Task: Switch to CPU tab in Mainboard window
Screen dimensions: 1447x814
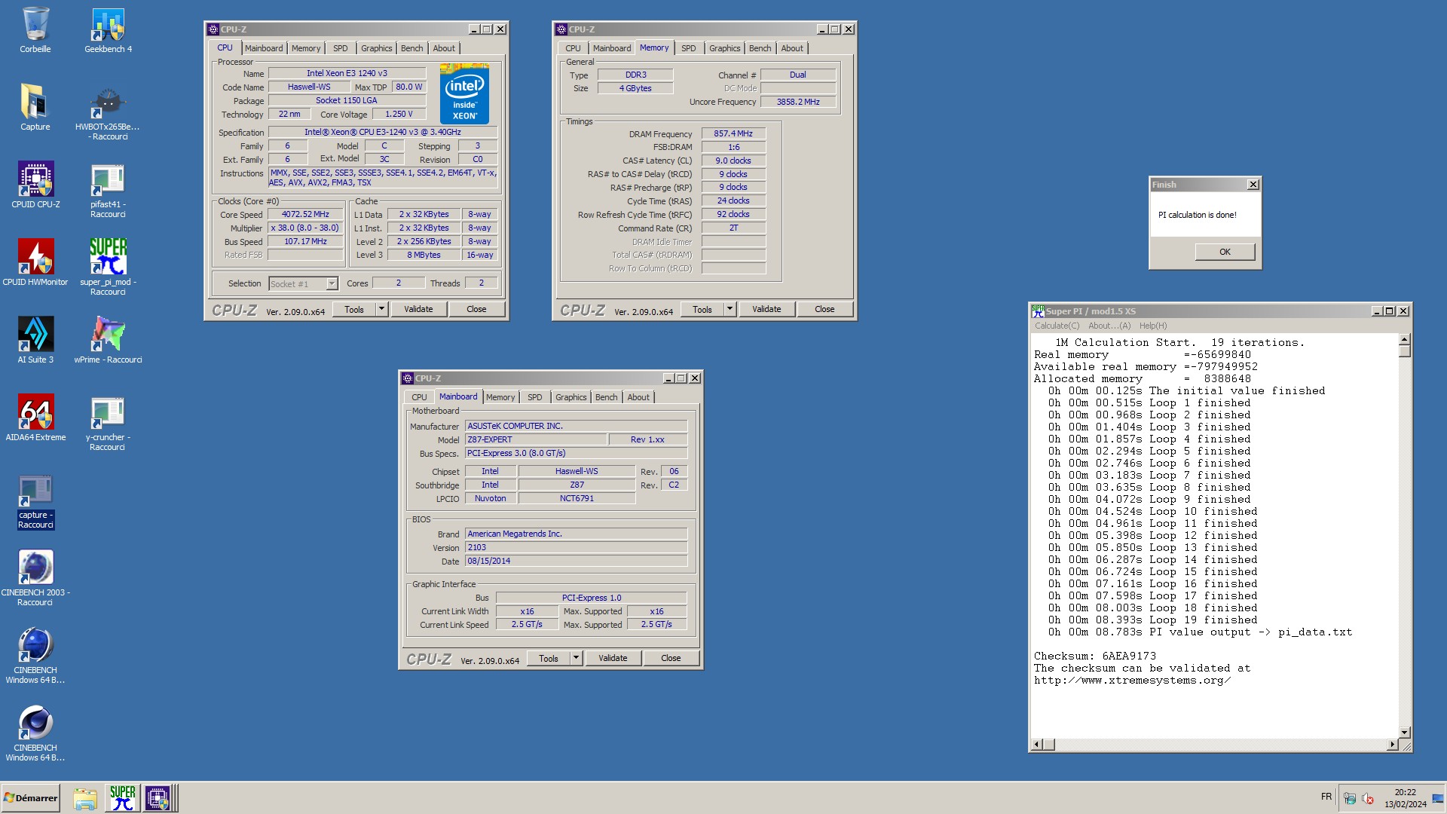Action: tap(419, 397)
